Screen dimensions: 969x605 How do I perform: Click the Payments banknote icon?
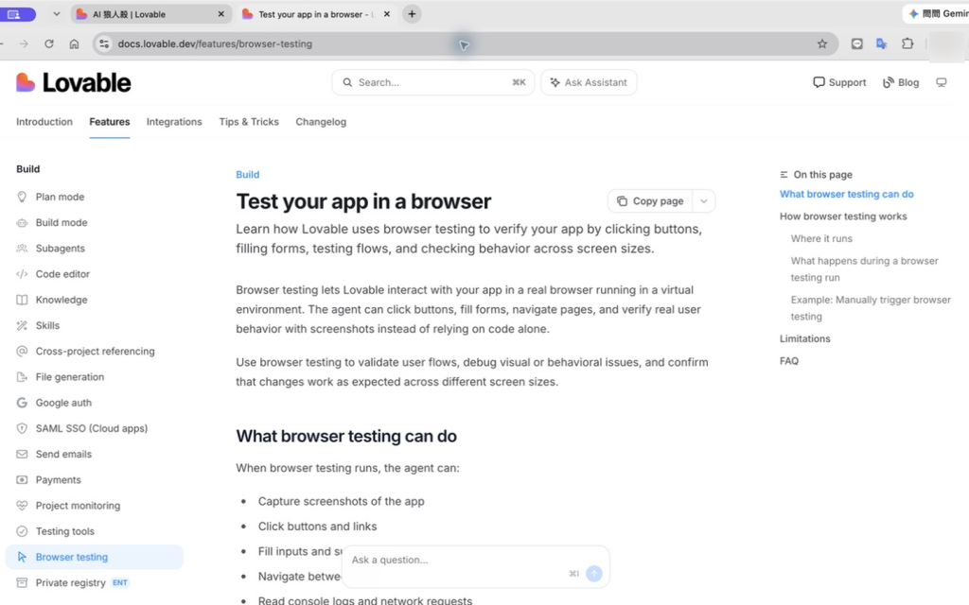(x=22, y=479)
